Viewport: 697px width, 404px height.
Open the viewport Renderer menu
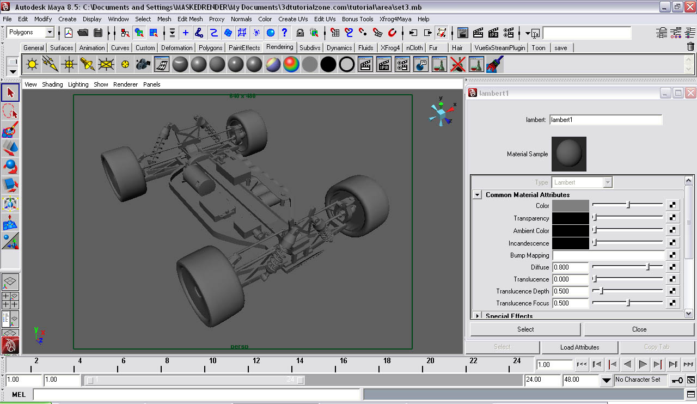tap(126, 84)
